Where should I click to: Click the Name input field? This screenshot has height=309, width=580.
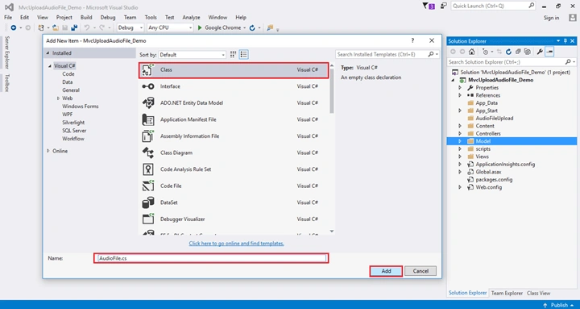coord(211,258)
